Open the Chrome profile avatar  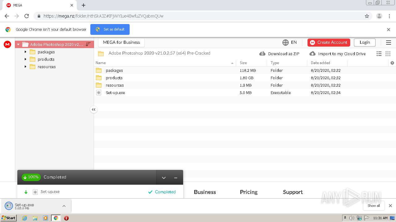(379, 16)
